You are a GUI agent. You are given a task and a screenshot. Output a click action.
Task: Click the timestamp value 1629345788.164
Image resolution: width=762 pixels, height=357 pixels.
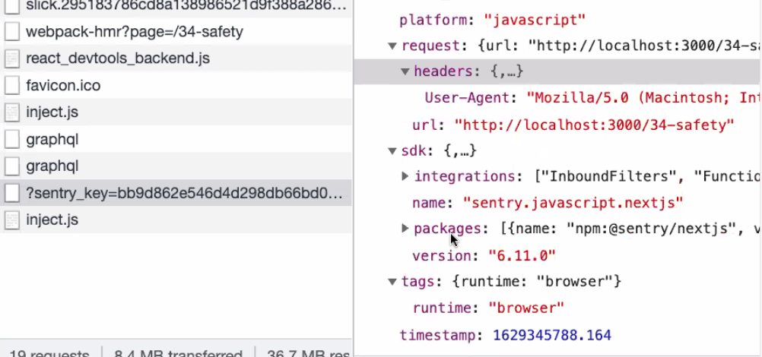pyautogui.click(x=551, y=335)
